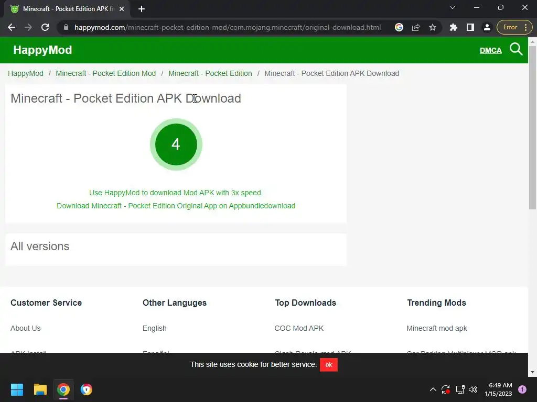Open the extensions puzzle icon
This screenshot has height=402, width=537.
(x=454, y=27)
